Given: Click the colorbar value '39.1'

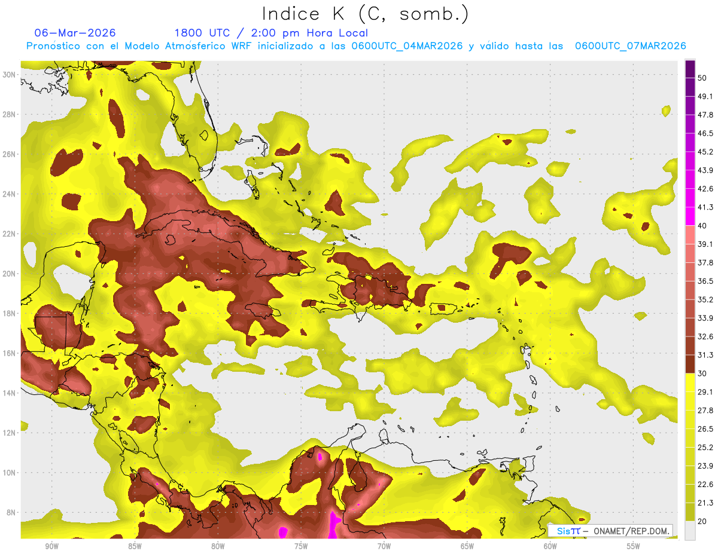Looking at the screenshot, I should point(705,244).
